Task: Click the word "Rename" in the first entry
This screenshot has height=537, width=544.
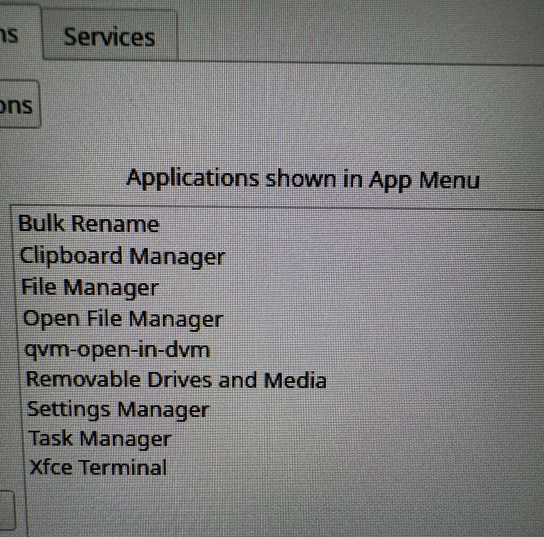Action: pos(116,223)
